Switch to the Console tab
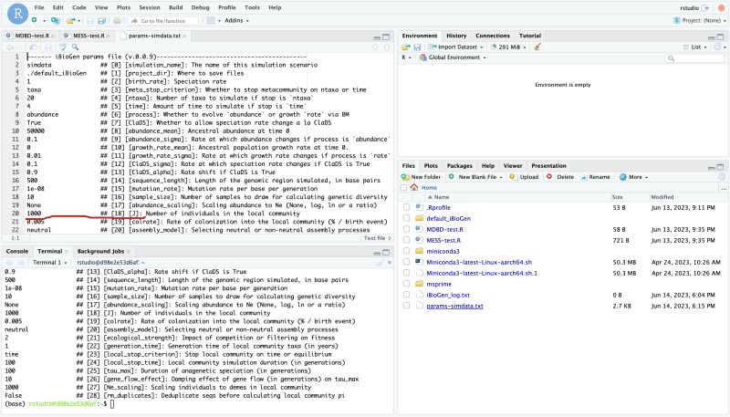 click(17, 251)
